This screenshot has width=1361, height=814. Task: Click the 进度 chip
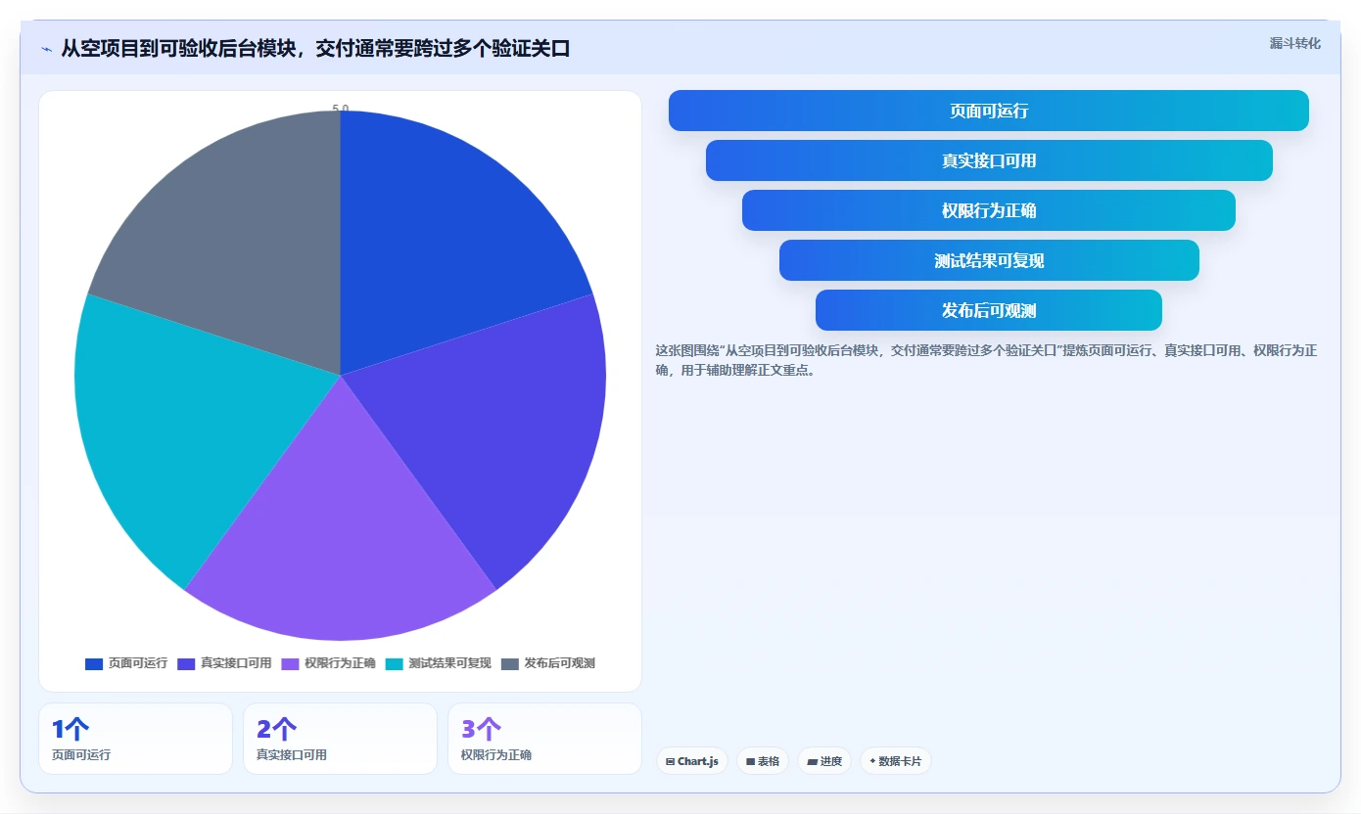[824, 761]
